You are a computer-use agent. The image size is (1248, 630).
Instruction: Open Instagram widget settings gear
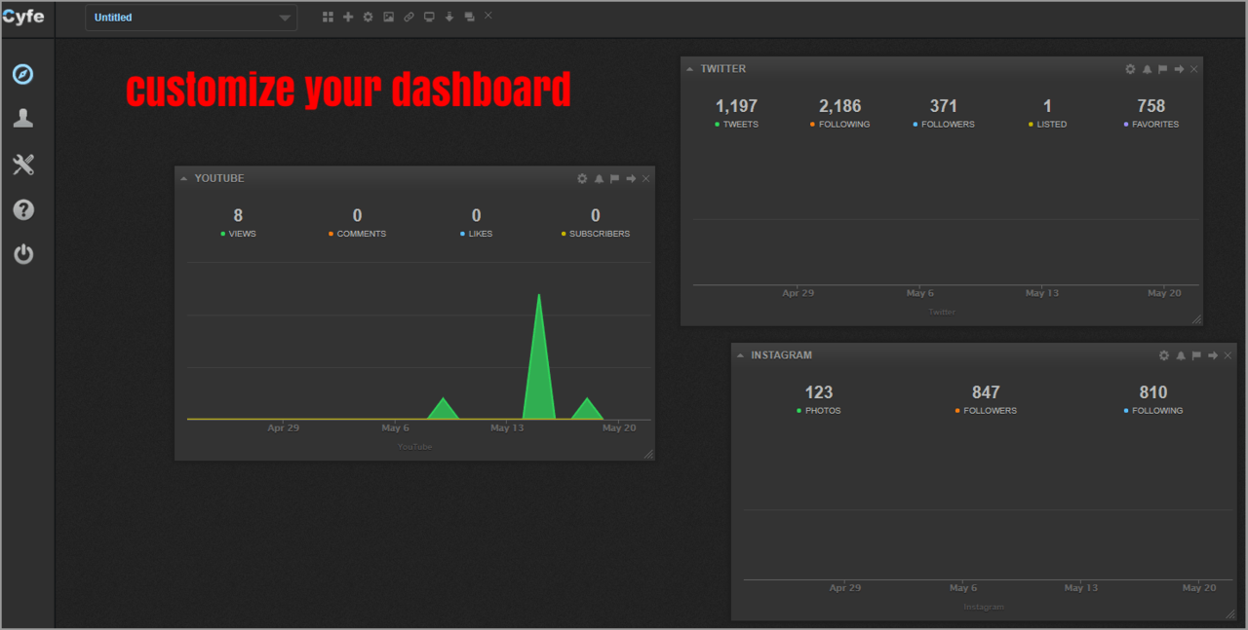pos(1164,355)
